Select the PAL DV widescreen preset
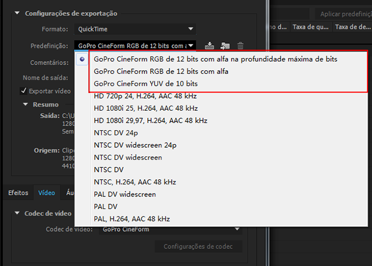Image resolution: width=372 pixels, height=266 pixels. click(221, 194)
